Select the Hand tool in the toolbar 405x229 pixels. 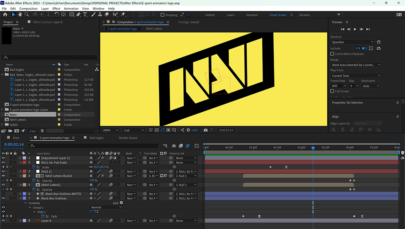(x=20, y=15)
